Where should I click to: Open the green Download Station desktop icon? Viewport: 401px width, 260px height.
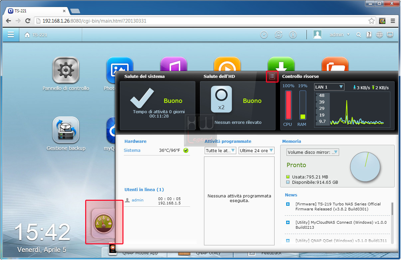[281, 64]
